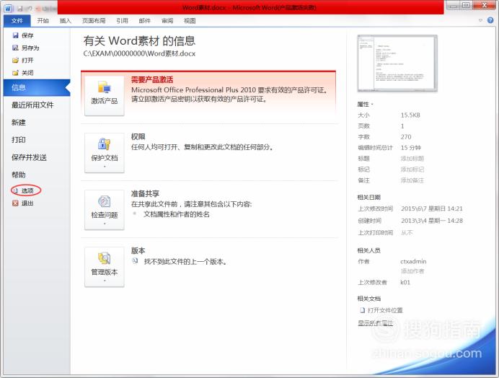499x378 pixels.
Task: Click the file path C:\EXAM\00000000\Word素材.docx
Action: (139, 53)
